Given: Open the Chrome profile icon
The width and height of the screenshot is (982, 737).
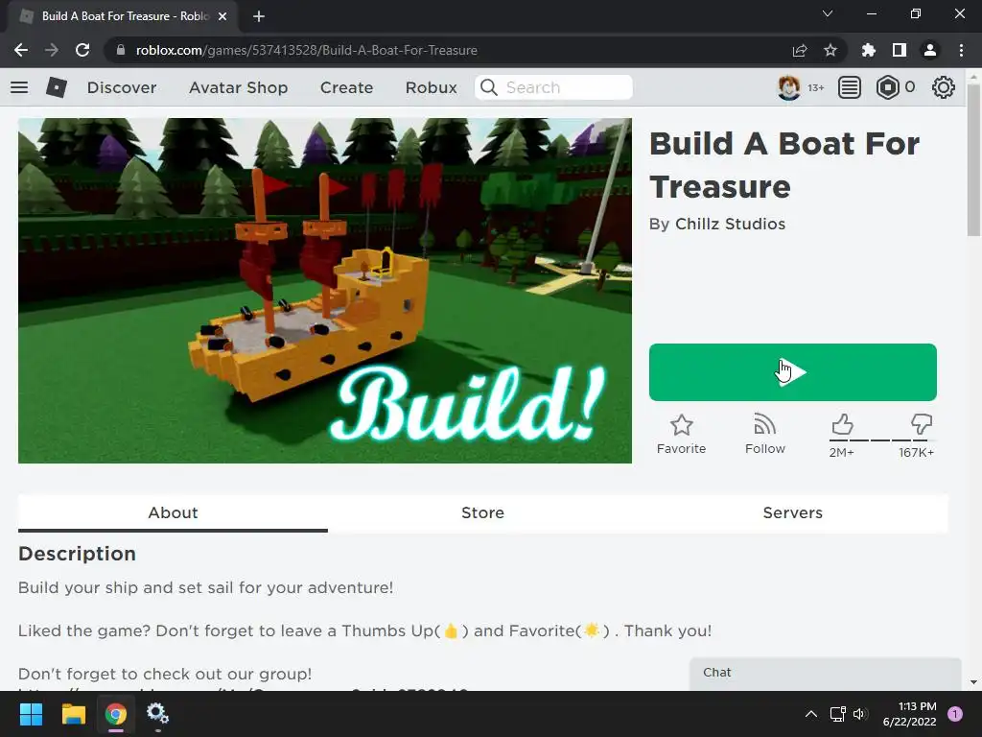Looking at the screenshot, I should pyautogui.click(x=930, y=50).
